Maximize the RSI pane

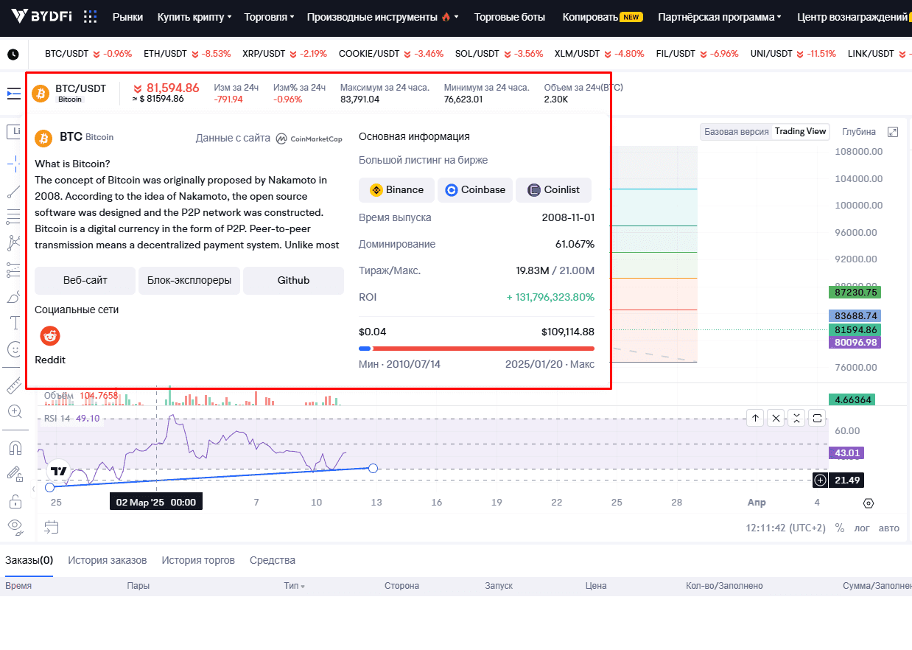(x=817, y=419)
